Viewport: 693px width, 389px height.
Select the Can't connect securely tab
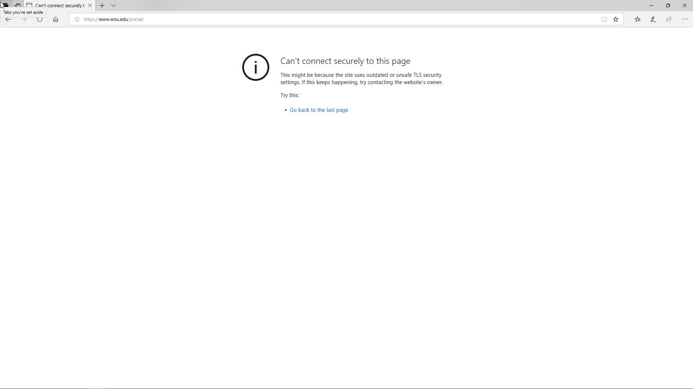pyautogui.click(x=60, y=5)
